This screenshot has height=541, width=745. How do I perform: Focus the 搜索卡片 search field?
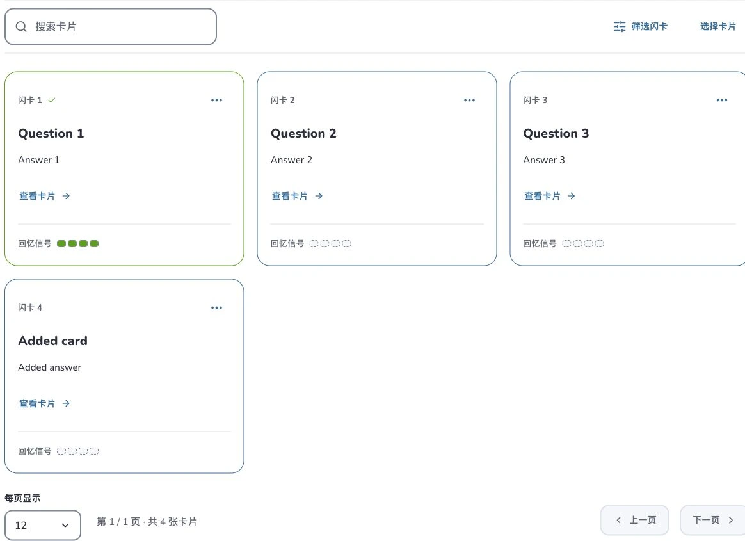[x=111, y=27]
